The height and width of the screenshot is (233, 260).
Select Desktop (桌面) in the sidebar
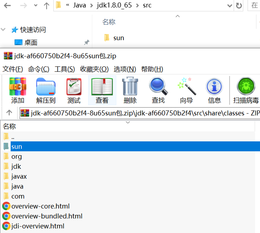pos(31,42)
